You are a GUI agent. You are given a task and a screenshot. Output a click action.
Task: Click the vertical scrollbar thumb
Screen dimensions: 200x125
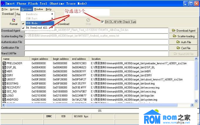click(x=196, y=75)
